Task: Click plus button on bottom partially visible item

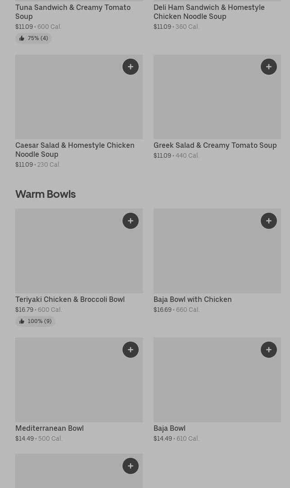Action: 131,466
